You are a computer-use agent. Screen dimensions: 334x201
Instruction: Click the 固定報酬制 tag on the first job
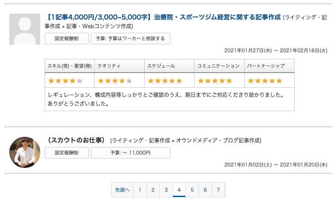coord(66,39)
